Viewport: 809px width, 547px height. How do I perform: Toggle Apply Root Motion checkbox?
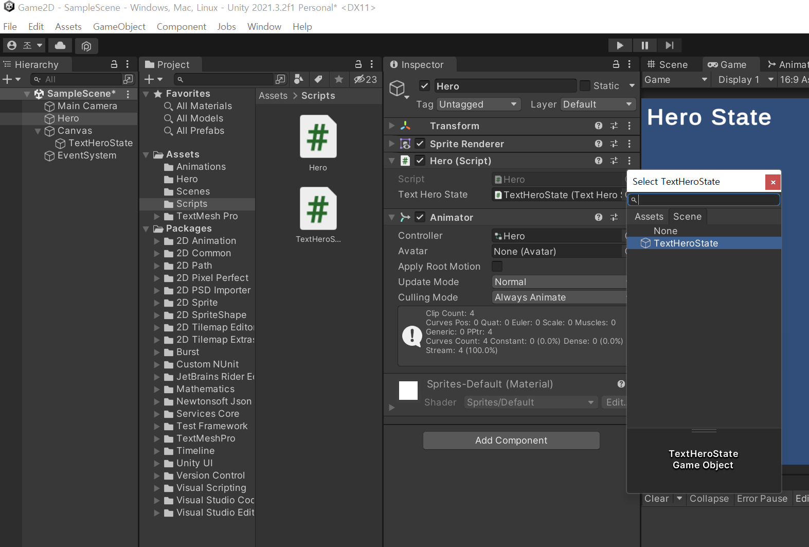[x=497, y=266]
